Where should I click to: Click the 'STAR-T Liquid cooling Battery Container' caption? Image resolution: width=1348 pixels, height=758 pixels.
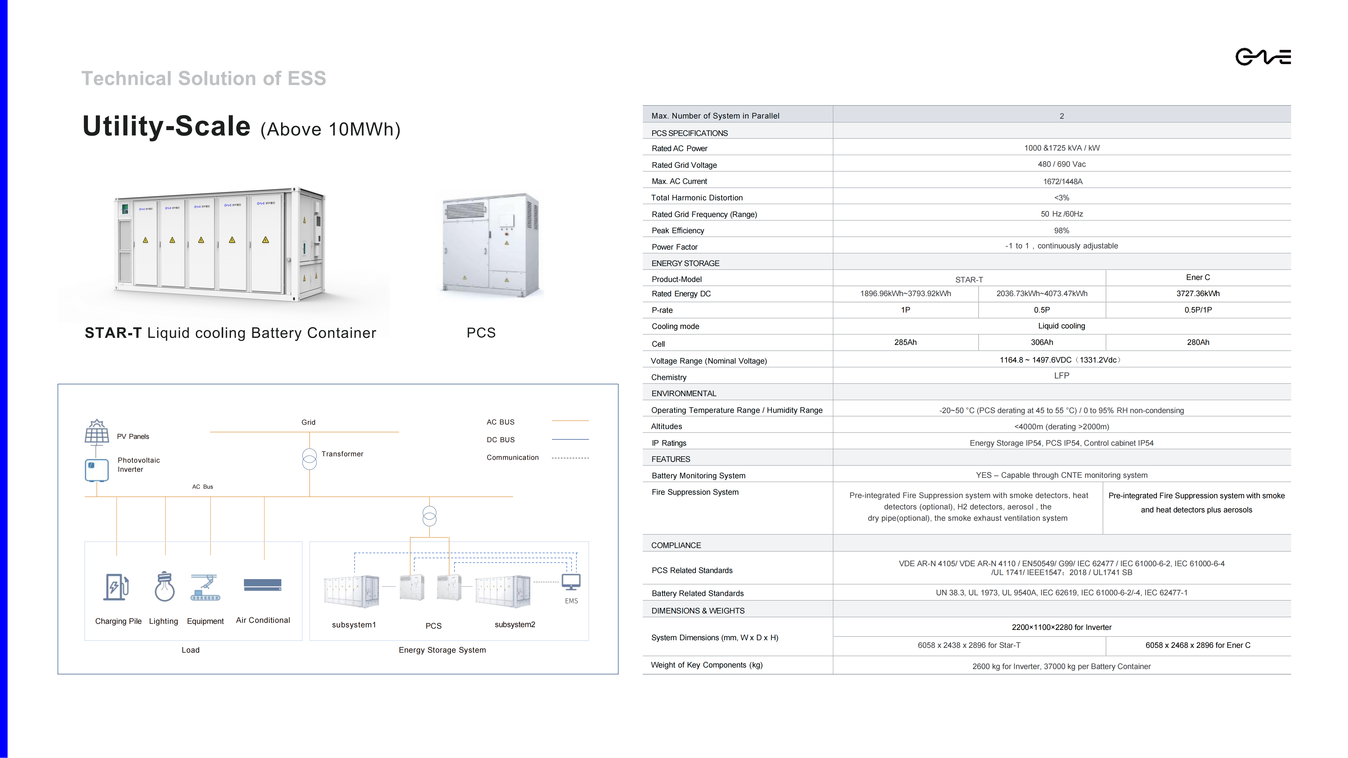click(x=230, y=333)
